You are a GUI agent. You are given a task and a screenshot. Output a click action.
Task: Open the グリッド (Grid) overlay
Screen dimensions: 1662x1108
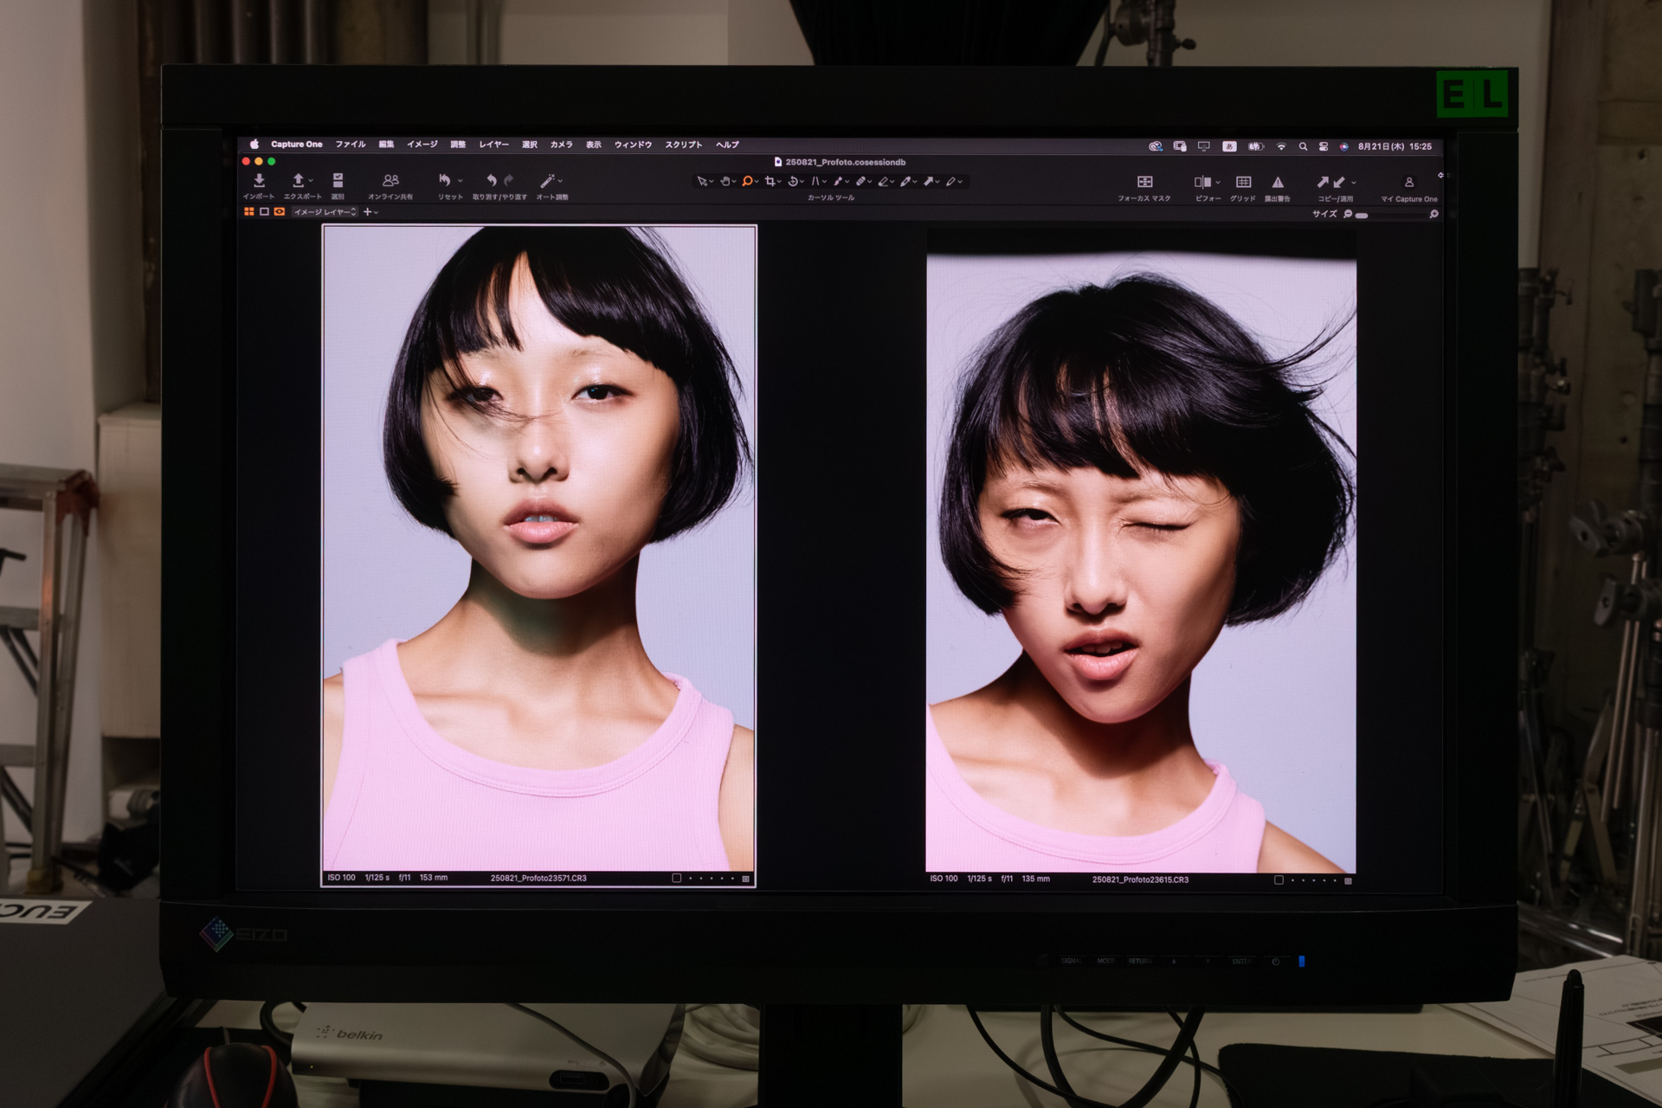click(x=1244, y=183)
